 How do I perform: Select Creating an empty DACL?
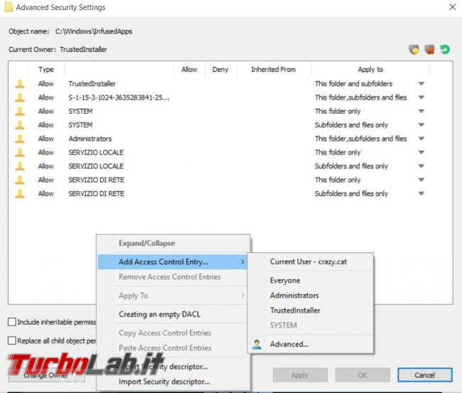pyautogui.click(x=173, y=314)
